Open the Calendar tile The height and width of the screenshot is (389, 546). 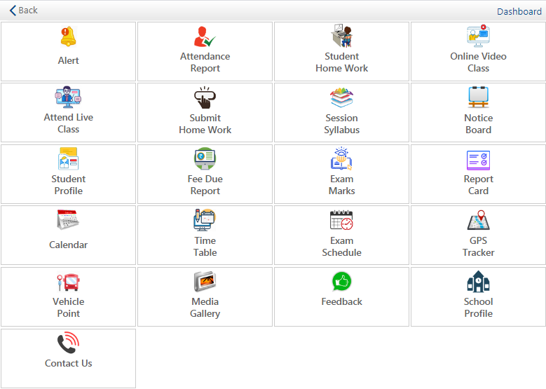click(x=68, y=235)
